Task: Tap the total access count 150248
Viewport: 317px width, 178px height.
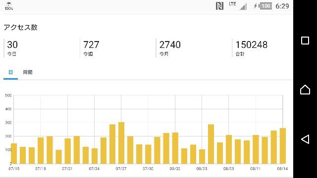Action: [252, 44]
